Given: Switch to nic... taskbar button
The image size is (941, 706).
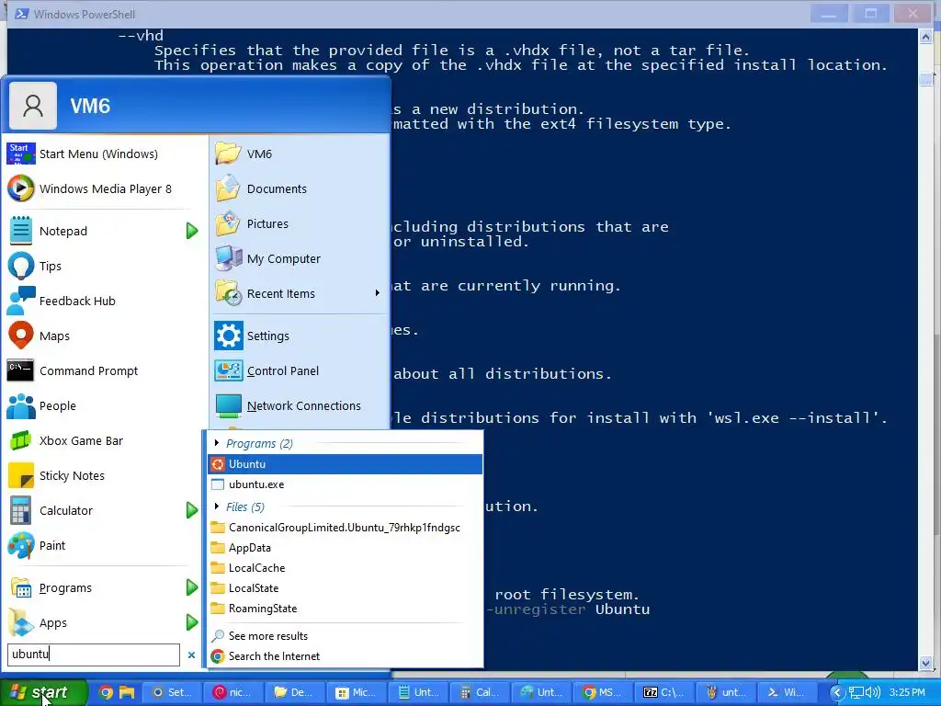Looking at the screenshot, I should click(232, 693).
